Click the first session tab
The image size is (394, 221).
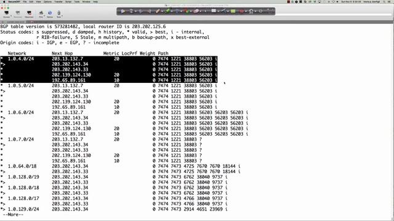[x=14, y=22]
